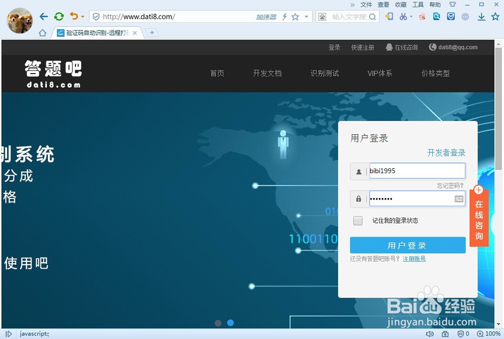Click the dog profile avatar
Screen dimensions: 504x339
(x=20, y=21)
